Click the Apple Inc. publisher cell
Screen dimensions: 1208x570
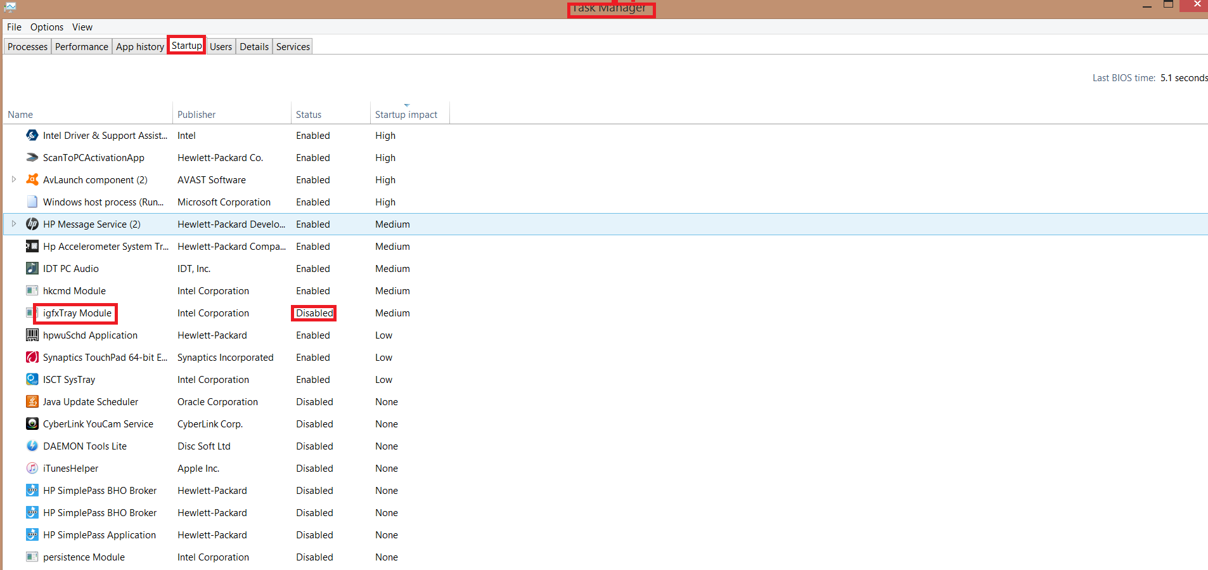(198, 469)
